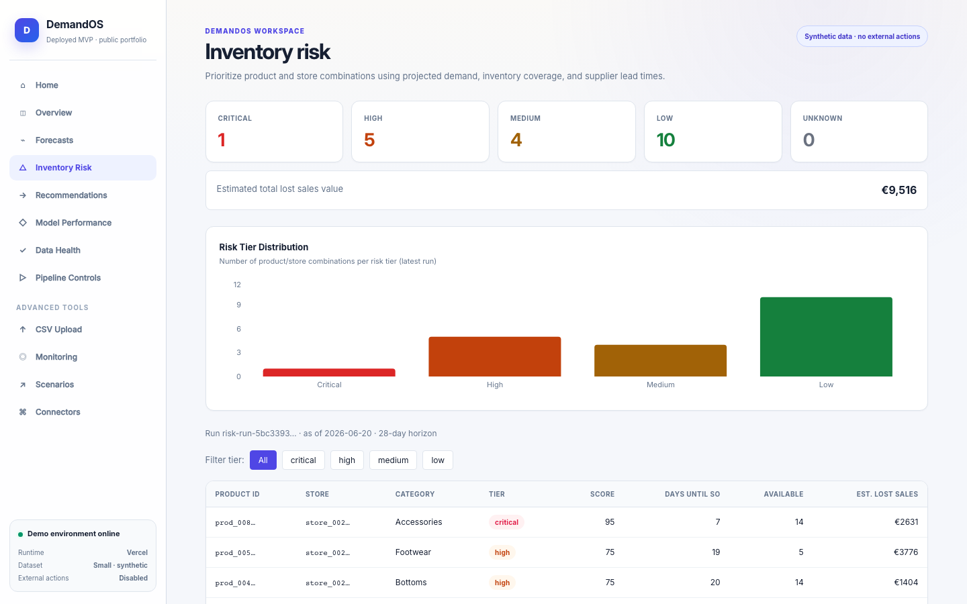Click the green online status dot
This screenshot has width=967, height=604.
tap(21, 534)
